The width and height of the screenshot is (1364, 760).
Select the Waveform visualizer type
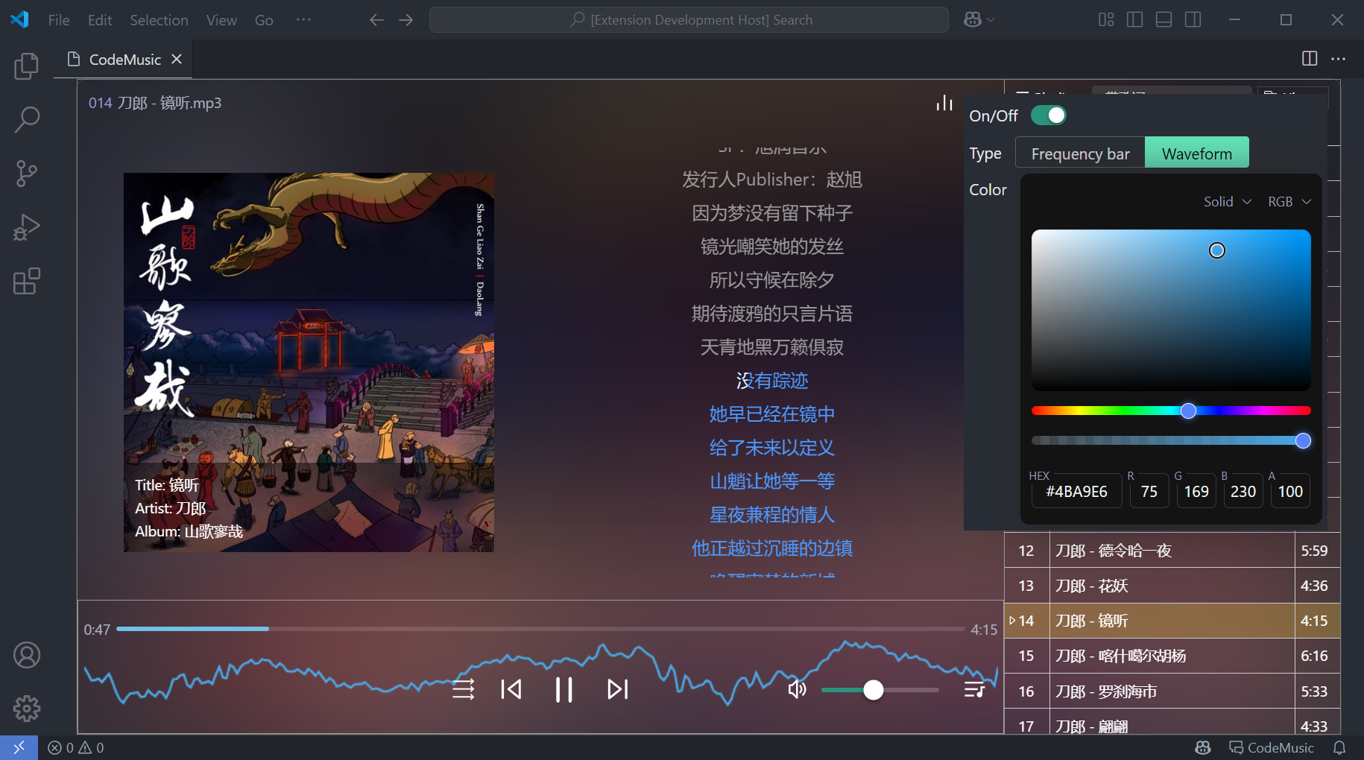[x=1197, y=153]
